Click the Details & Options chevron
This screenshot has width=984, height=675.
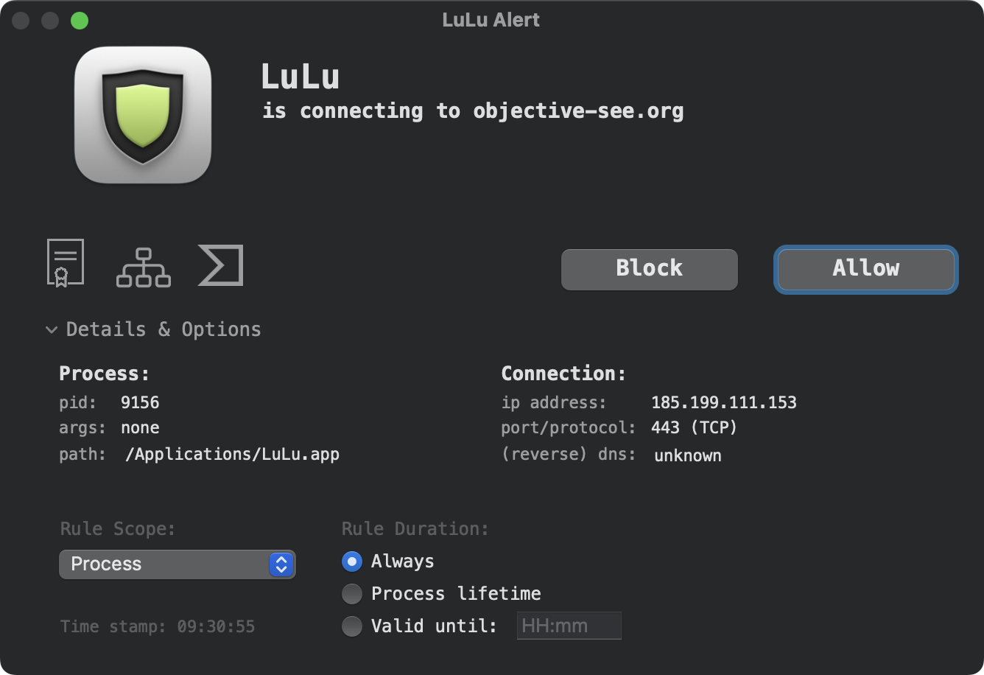click(52, 329)
